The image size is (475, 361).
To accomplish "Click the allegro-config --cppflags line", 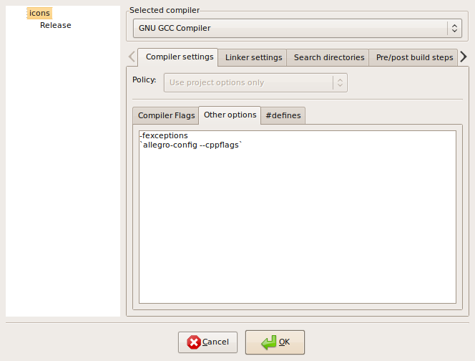I will 191,145.
